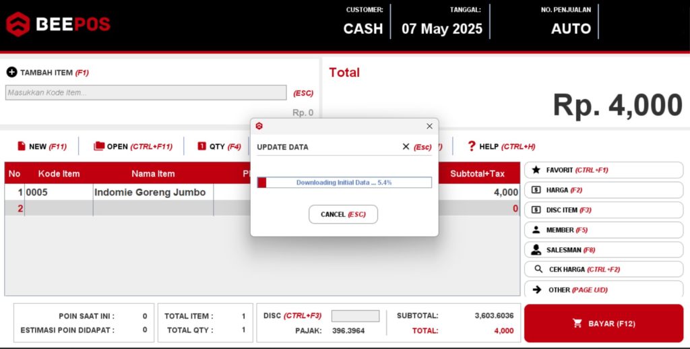Viewport: 690px width, 349px height.
Task: Click the BeePOS logo icon
Action: click(18, 24)
